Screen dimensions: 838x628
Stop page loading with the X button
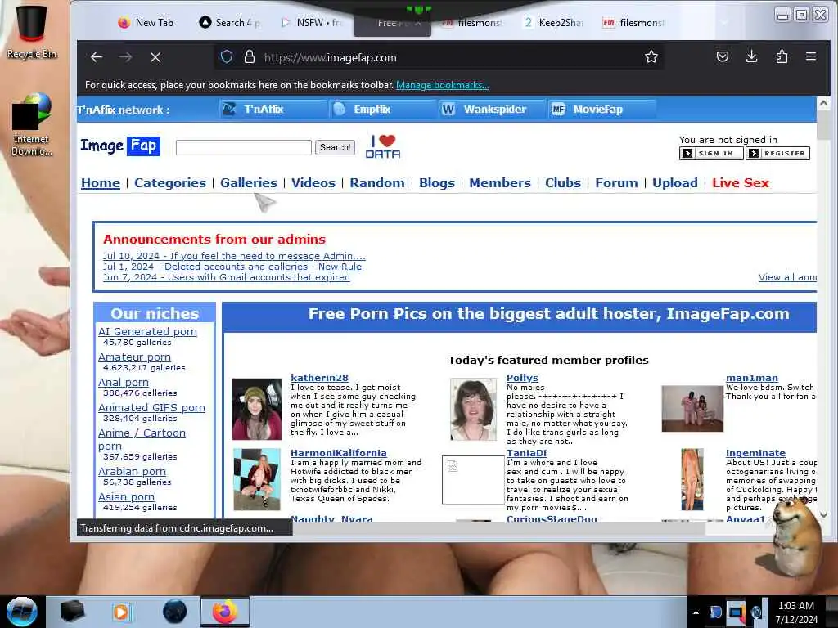pos(155,57)
